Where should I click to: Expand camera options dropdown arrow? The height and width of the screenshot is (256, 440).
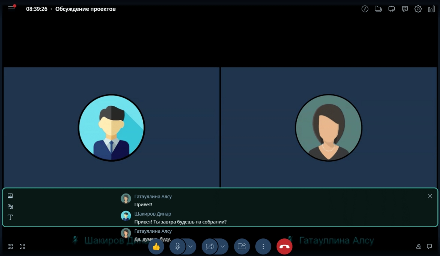(x=223, y=247)
